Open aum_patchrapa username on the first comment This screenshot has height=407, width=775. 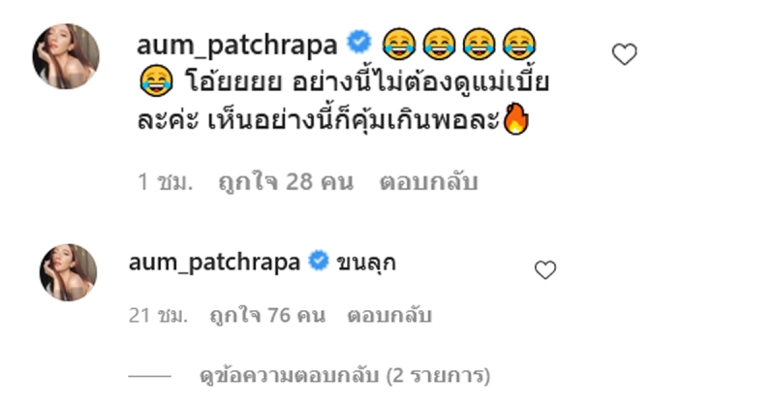[236, 45]
